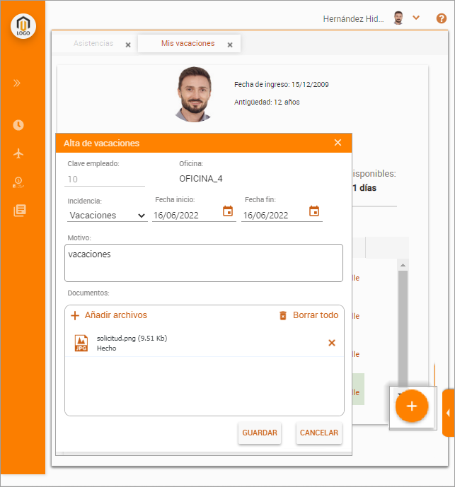This screenshot has height=487, width=455.
Task: Close the Alta de vacaciones dialog
Action: (x=338, y=143)
